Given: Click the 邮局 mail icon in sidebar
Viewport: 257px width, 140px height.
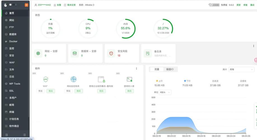Looking at the screenshot, I should pyautogui.click(x=6, y=105).
